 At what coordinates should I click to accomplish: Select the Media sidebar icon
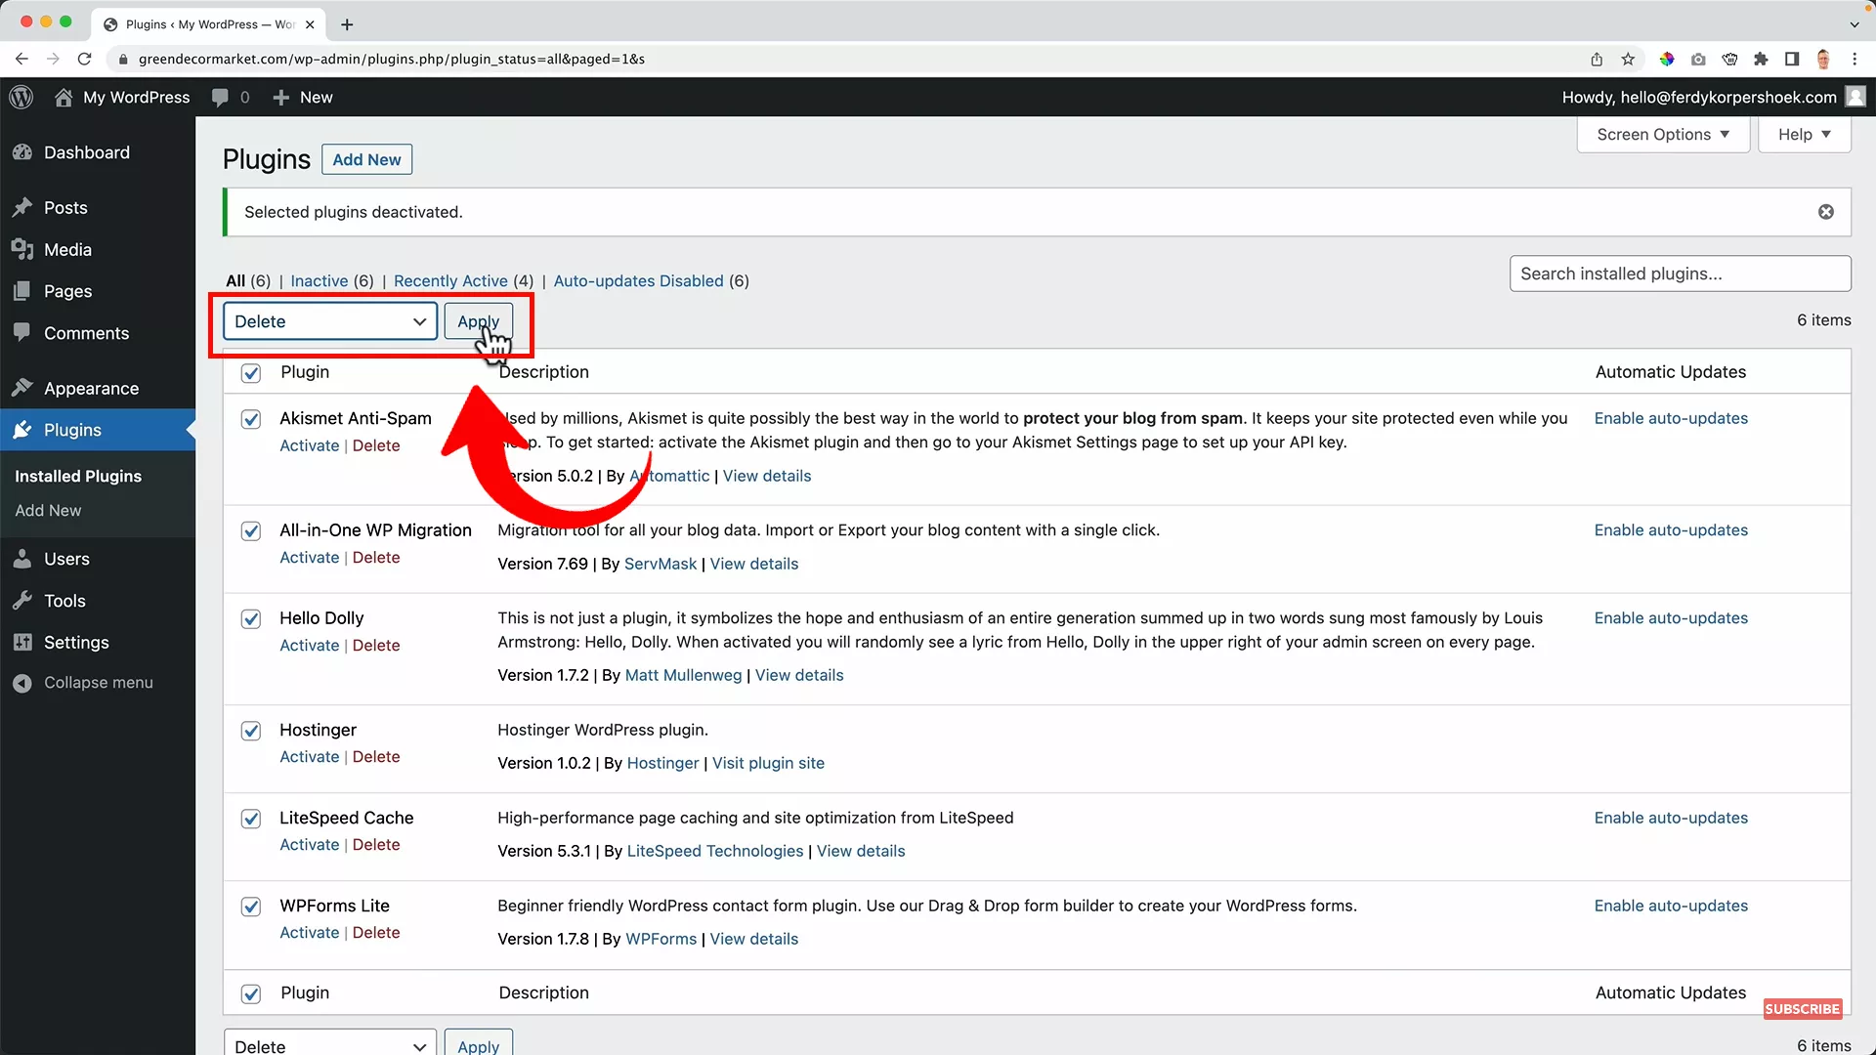pyautogui.click(x=21, y=249)
